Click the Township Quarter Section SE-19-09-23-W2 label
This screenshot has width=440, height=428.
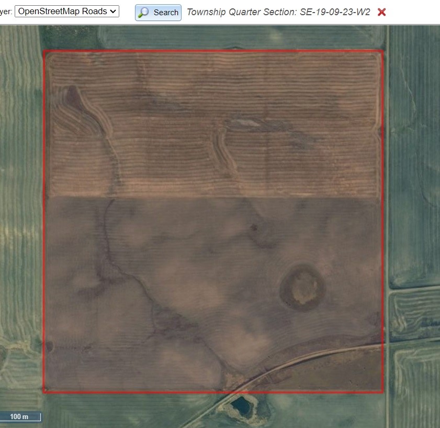pos(278,12)
